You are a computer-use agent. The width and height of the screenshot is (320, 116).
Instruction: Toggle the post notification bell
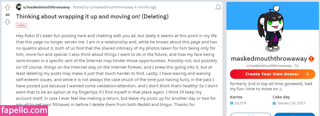pyautogui.click(x=218, y=7)
